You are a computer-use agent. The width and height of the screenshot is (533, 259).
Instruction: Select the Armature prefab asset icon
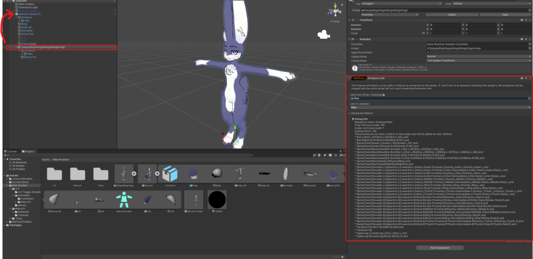(170, 174)
